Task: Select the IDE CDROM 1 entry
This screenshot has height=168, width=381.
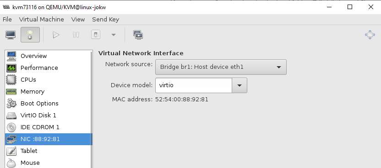Action: (x=49, y=127)
